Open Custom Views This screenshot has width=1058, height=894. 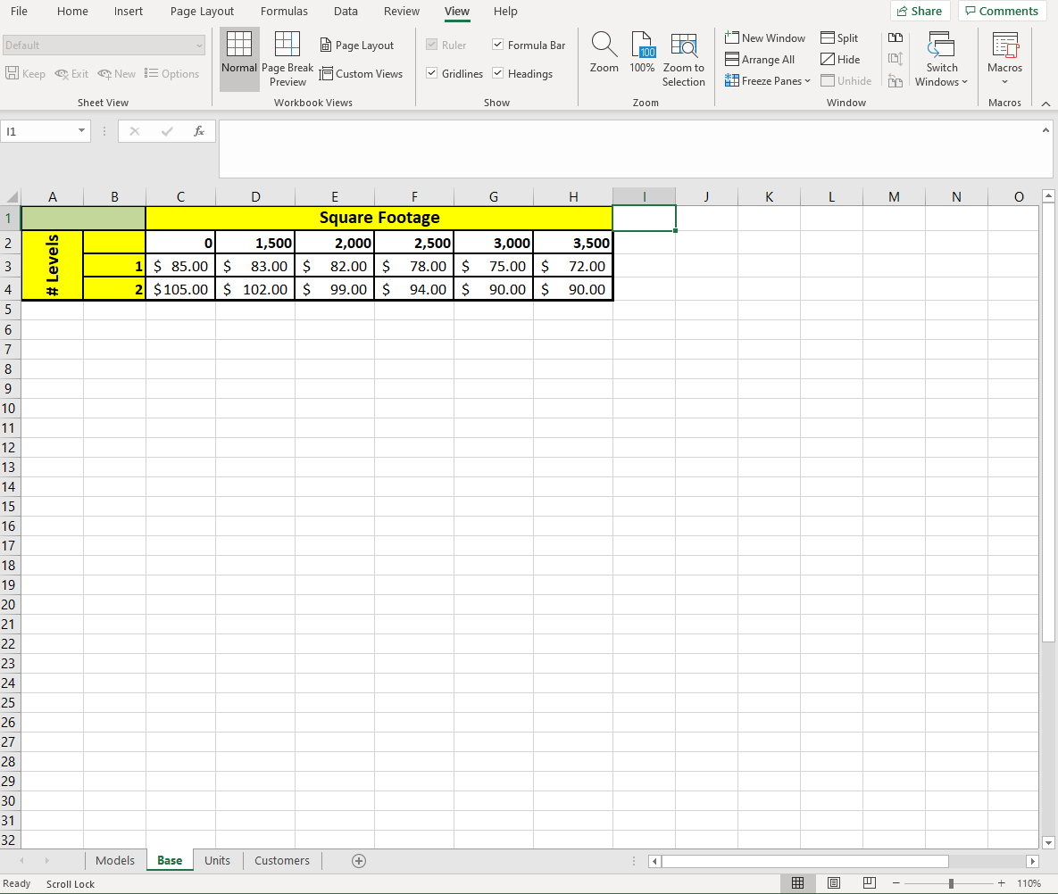click(x=362, y=73)
